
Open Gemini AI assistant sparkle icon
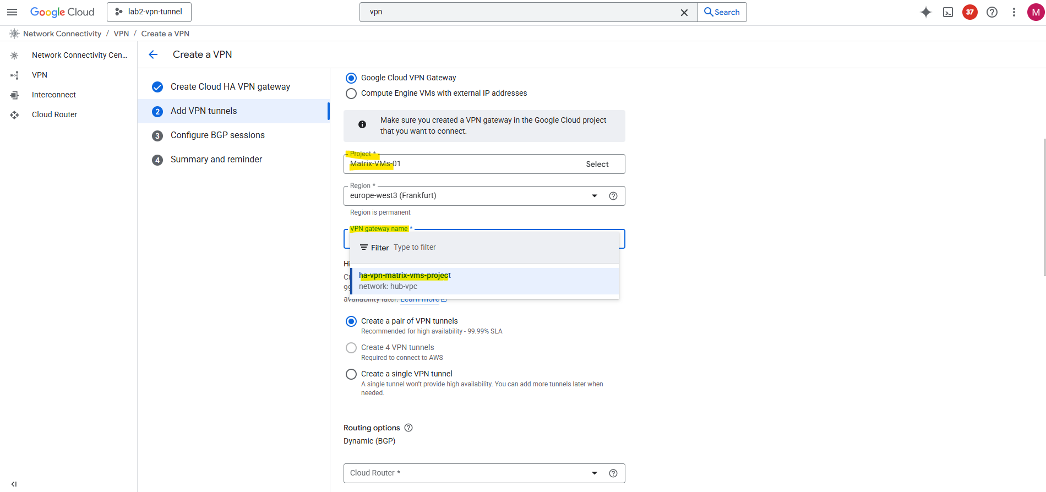(926, 12)
